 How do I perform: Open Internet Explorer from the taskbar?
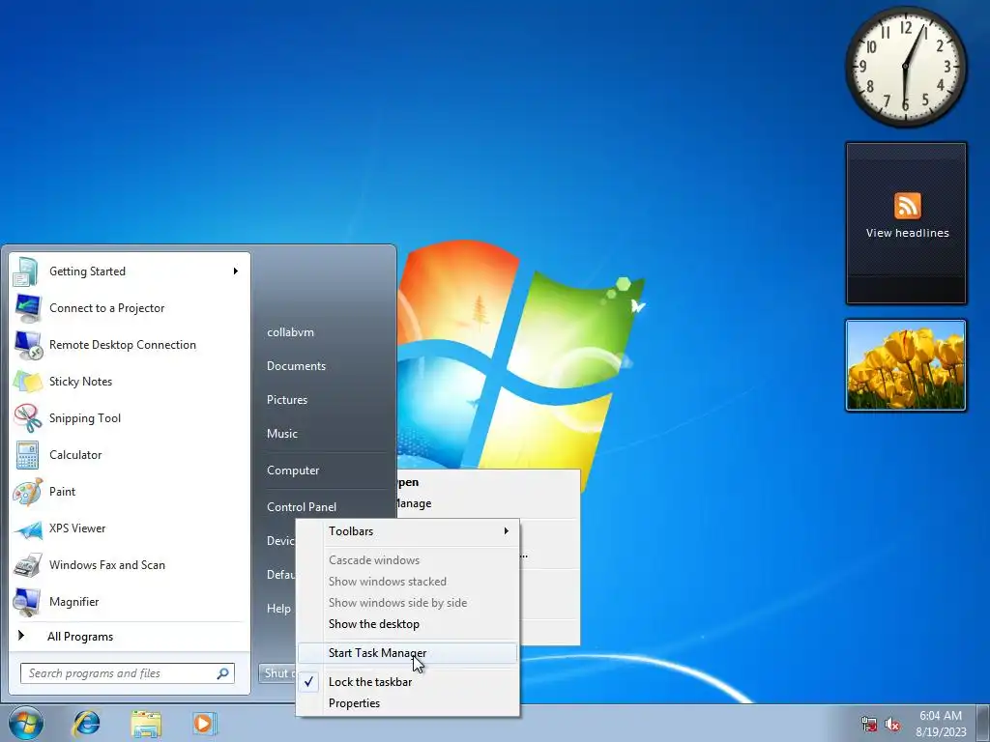pos(86,723)
